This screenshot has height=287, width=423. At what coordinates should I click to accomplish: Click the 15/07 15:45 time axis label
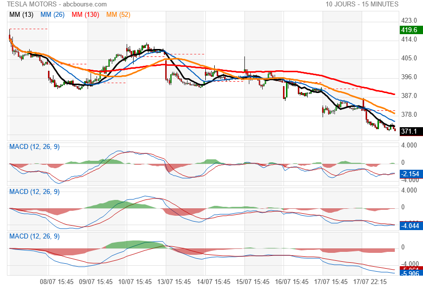point(252,282)
